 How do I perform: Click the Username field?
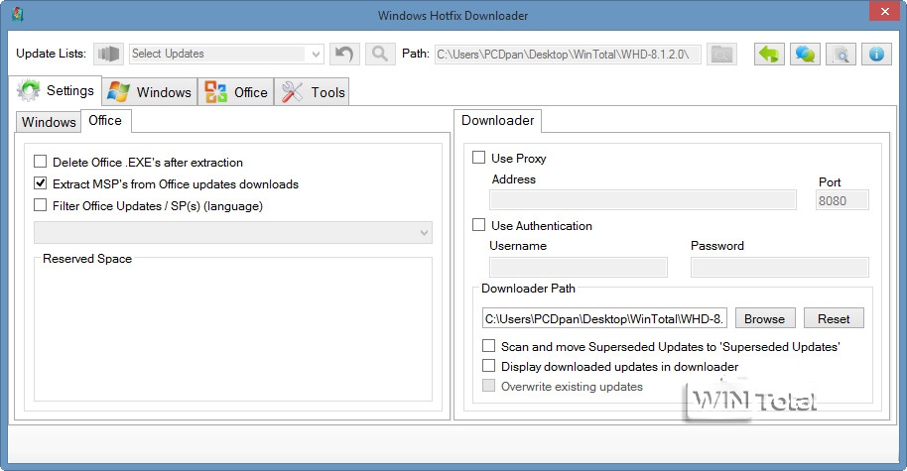click(x=579, y=267)
